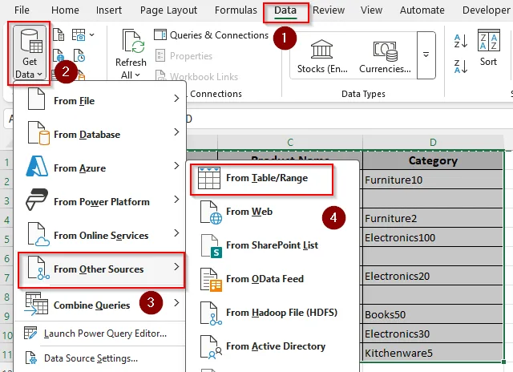Viewport: 513px width, 372px height.
Task: Click the Recent Sources clock icon
Action: 79,55
